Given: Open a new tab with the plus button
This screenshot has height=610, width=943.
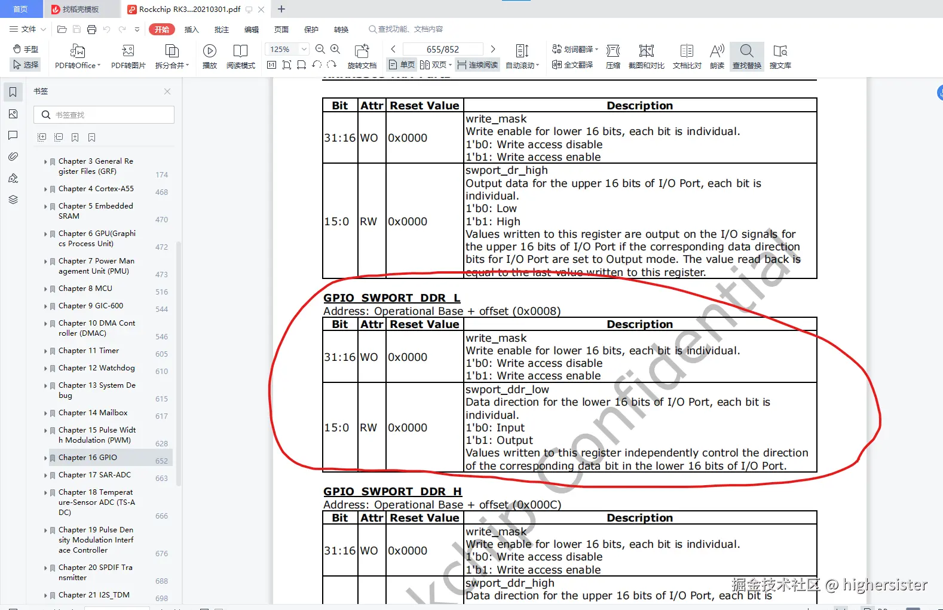Looking at the screenshot, I should tap(281, 9).
